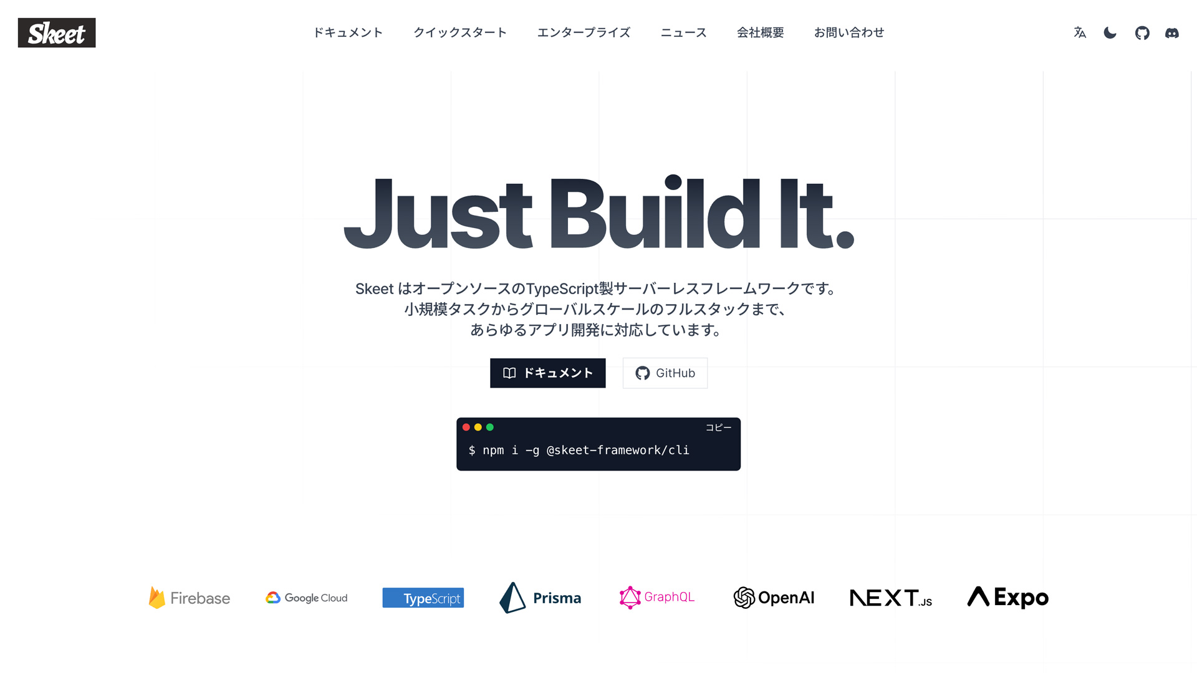Click the Next.js logo at the bottom
1197x673 pixels.
pyautogui.click(x=890, y=598)
